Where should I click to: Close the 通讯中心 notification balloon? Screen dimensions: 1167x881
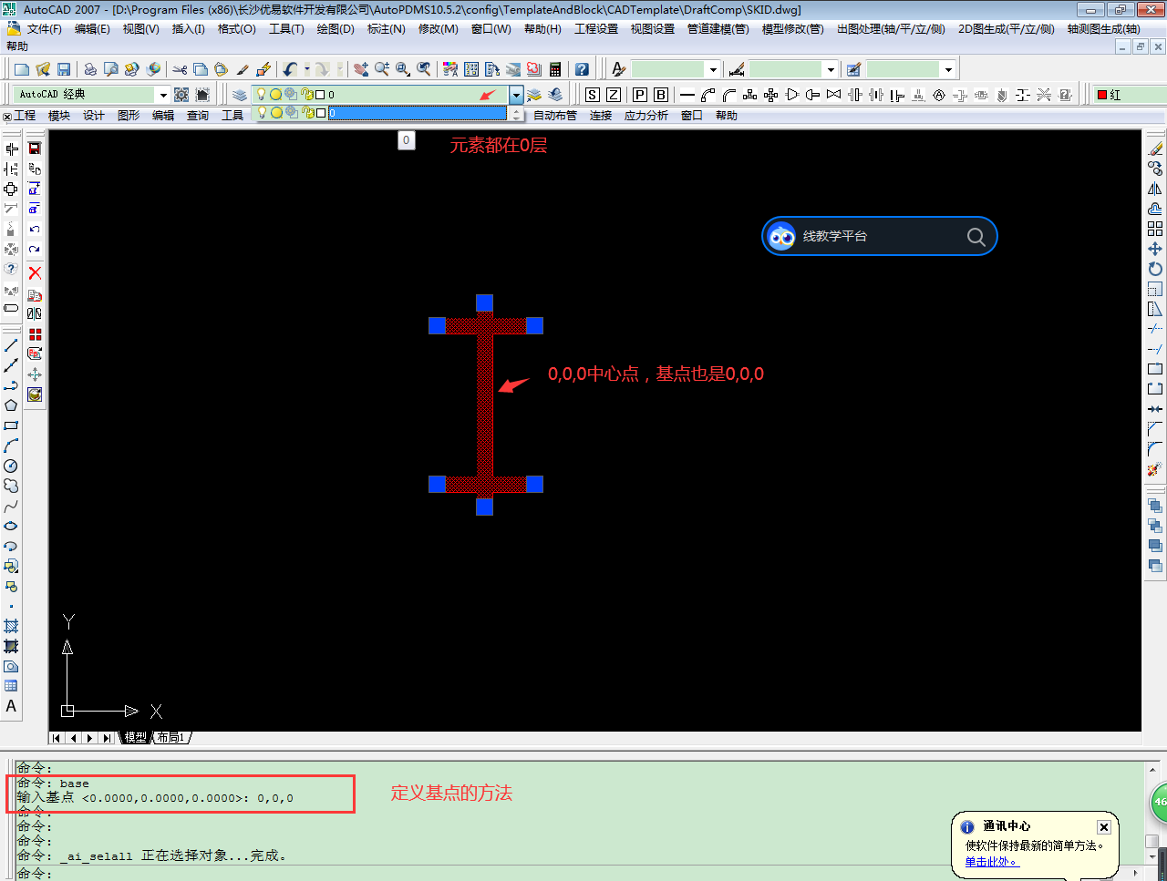tap(1103, 827)
